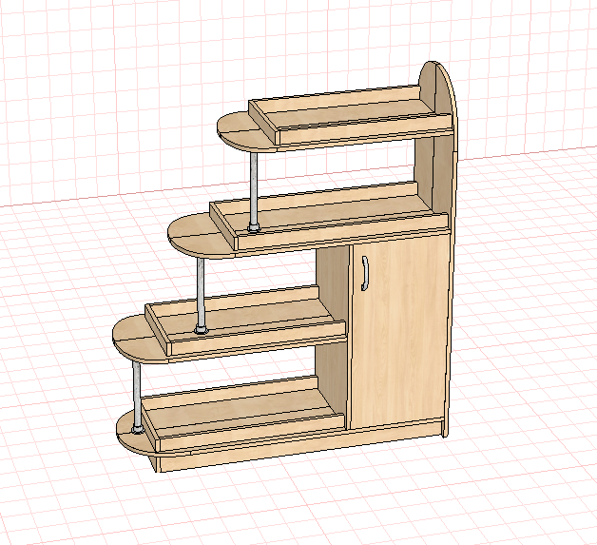
Task: Select the tall side panel's rounded top
Action: tap(440, 86)
